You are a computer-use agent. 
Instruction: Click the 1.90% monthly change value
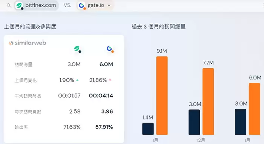click(x=67, y=80)
